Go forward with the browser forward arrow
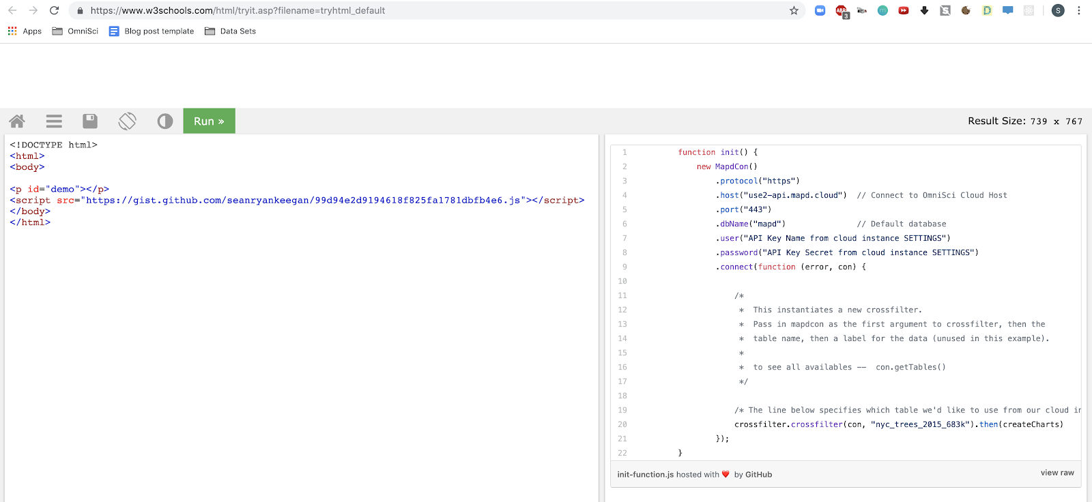This screenshot has height=502, width=1092. [33, 10]
